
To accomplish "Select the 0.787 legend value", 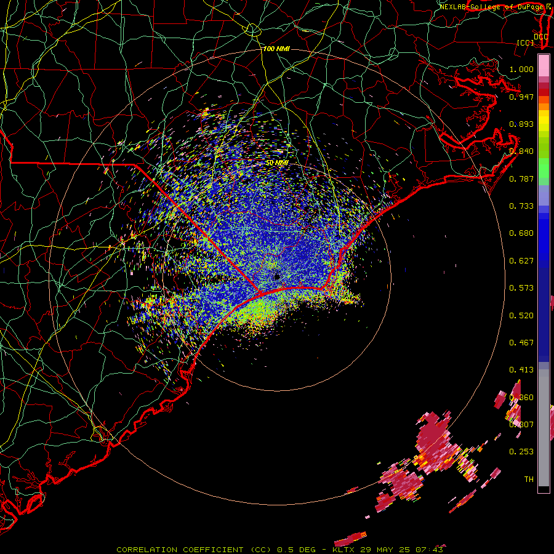I will point(521,179).
